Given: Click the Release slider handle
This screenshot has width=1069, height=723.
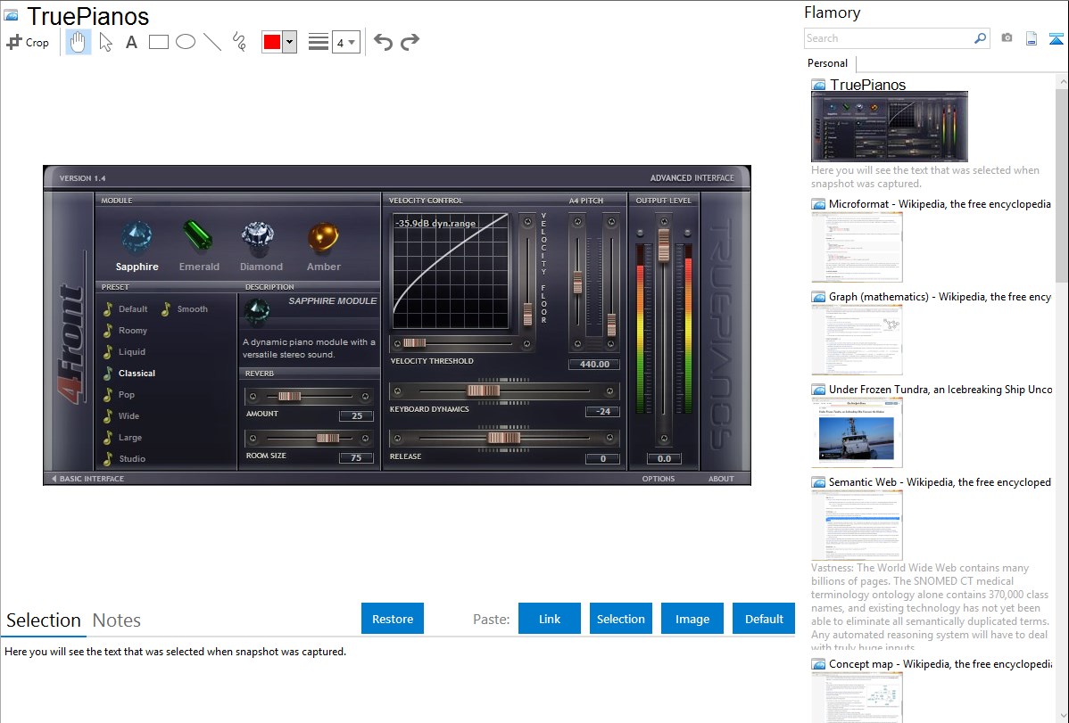Looking at the screenshot, I should 504,438.
